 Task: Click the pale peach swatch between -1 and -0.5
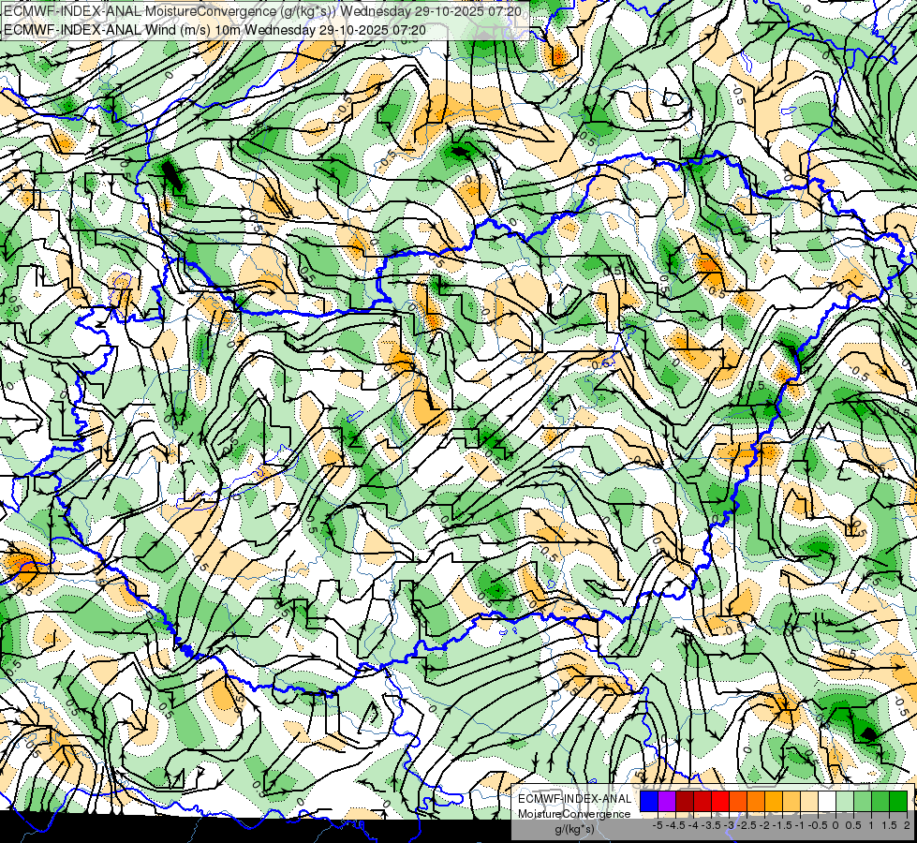click(809, 802)
